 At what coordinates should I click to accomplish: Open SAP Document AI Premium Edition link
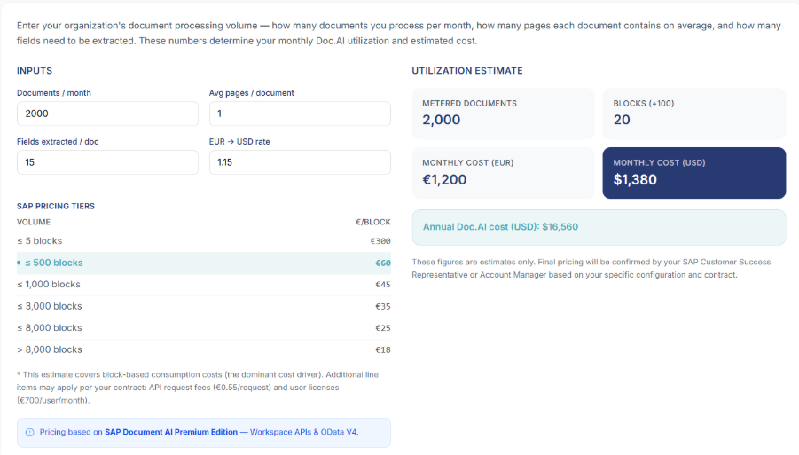click(171, 432)
